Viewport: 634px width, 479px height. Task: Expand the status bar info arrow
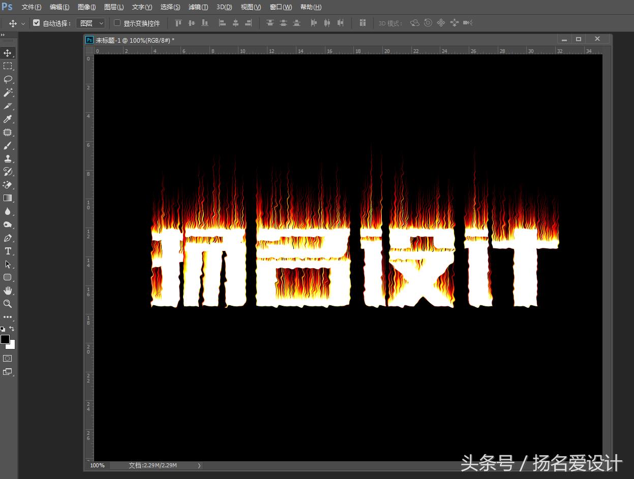(x=199, y=465)
